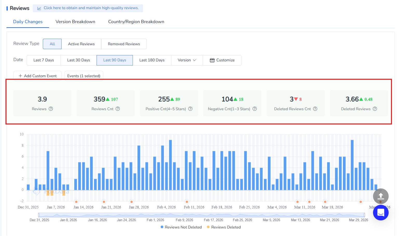Open the high-quality reviews link
Image resolution: width=399 pixels, height=236 pixels.
click(x=91, y=8)
